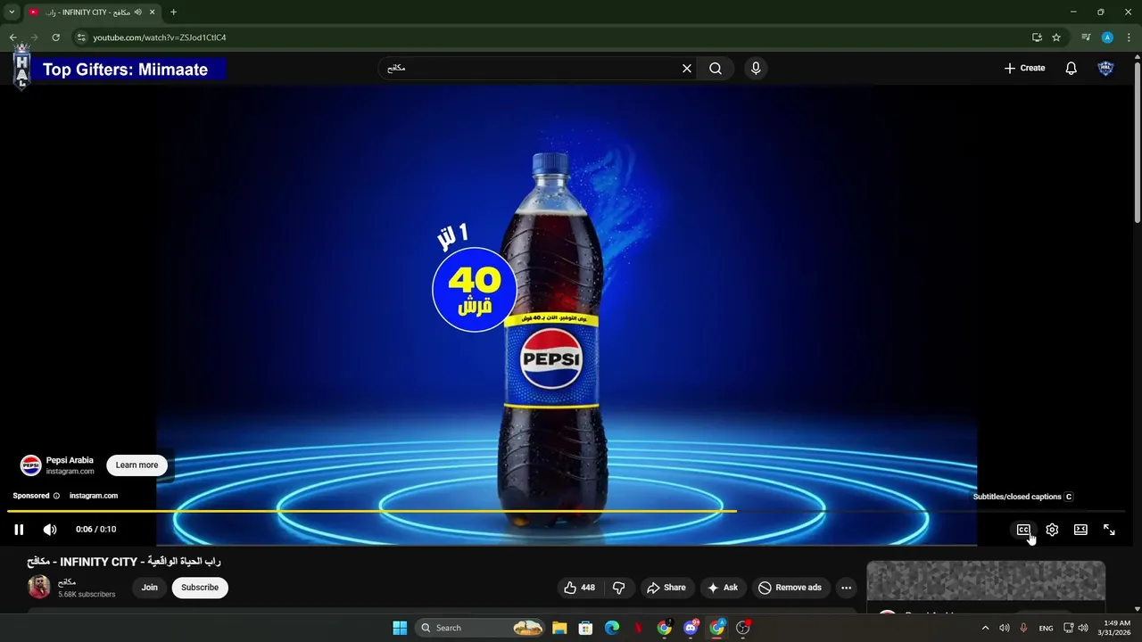The width and height of the screenshot is (1142, 642).
Task: Search with your voice microphone
Action: click(x=756, y=68)
